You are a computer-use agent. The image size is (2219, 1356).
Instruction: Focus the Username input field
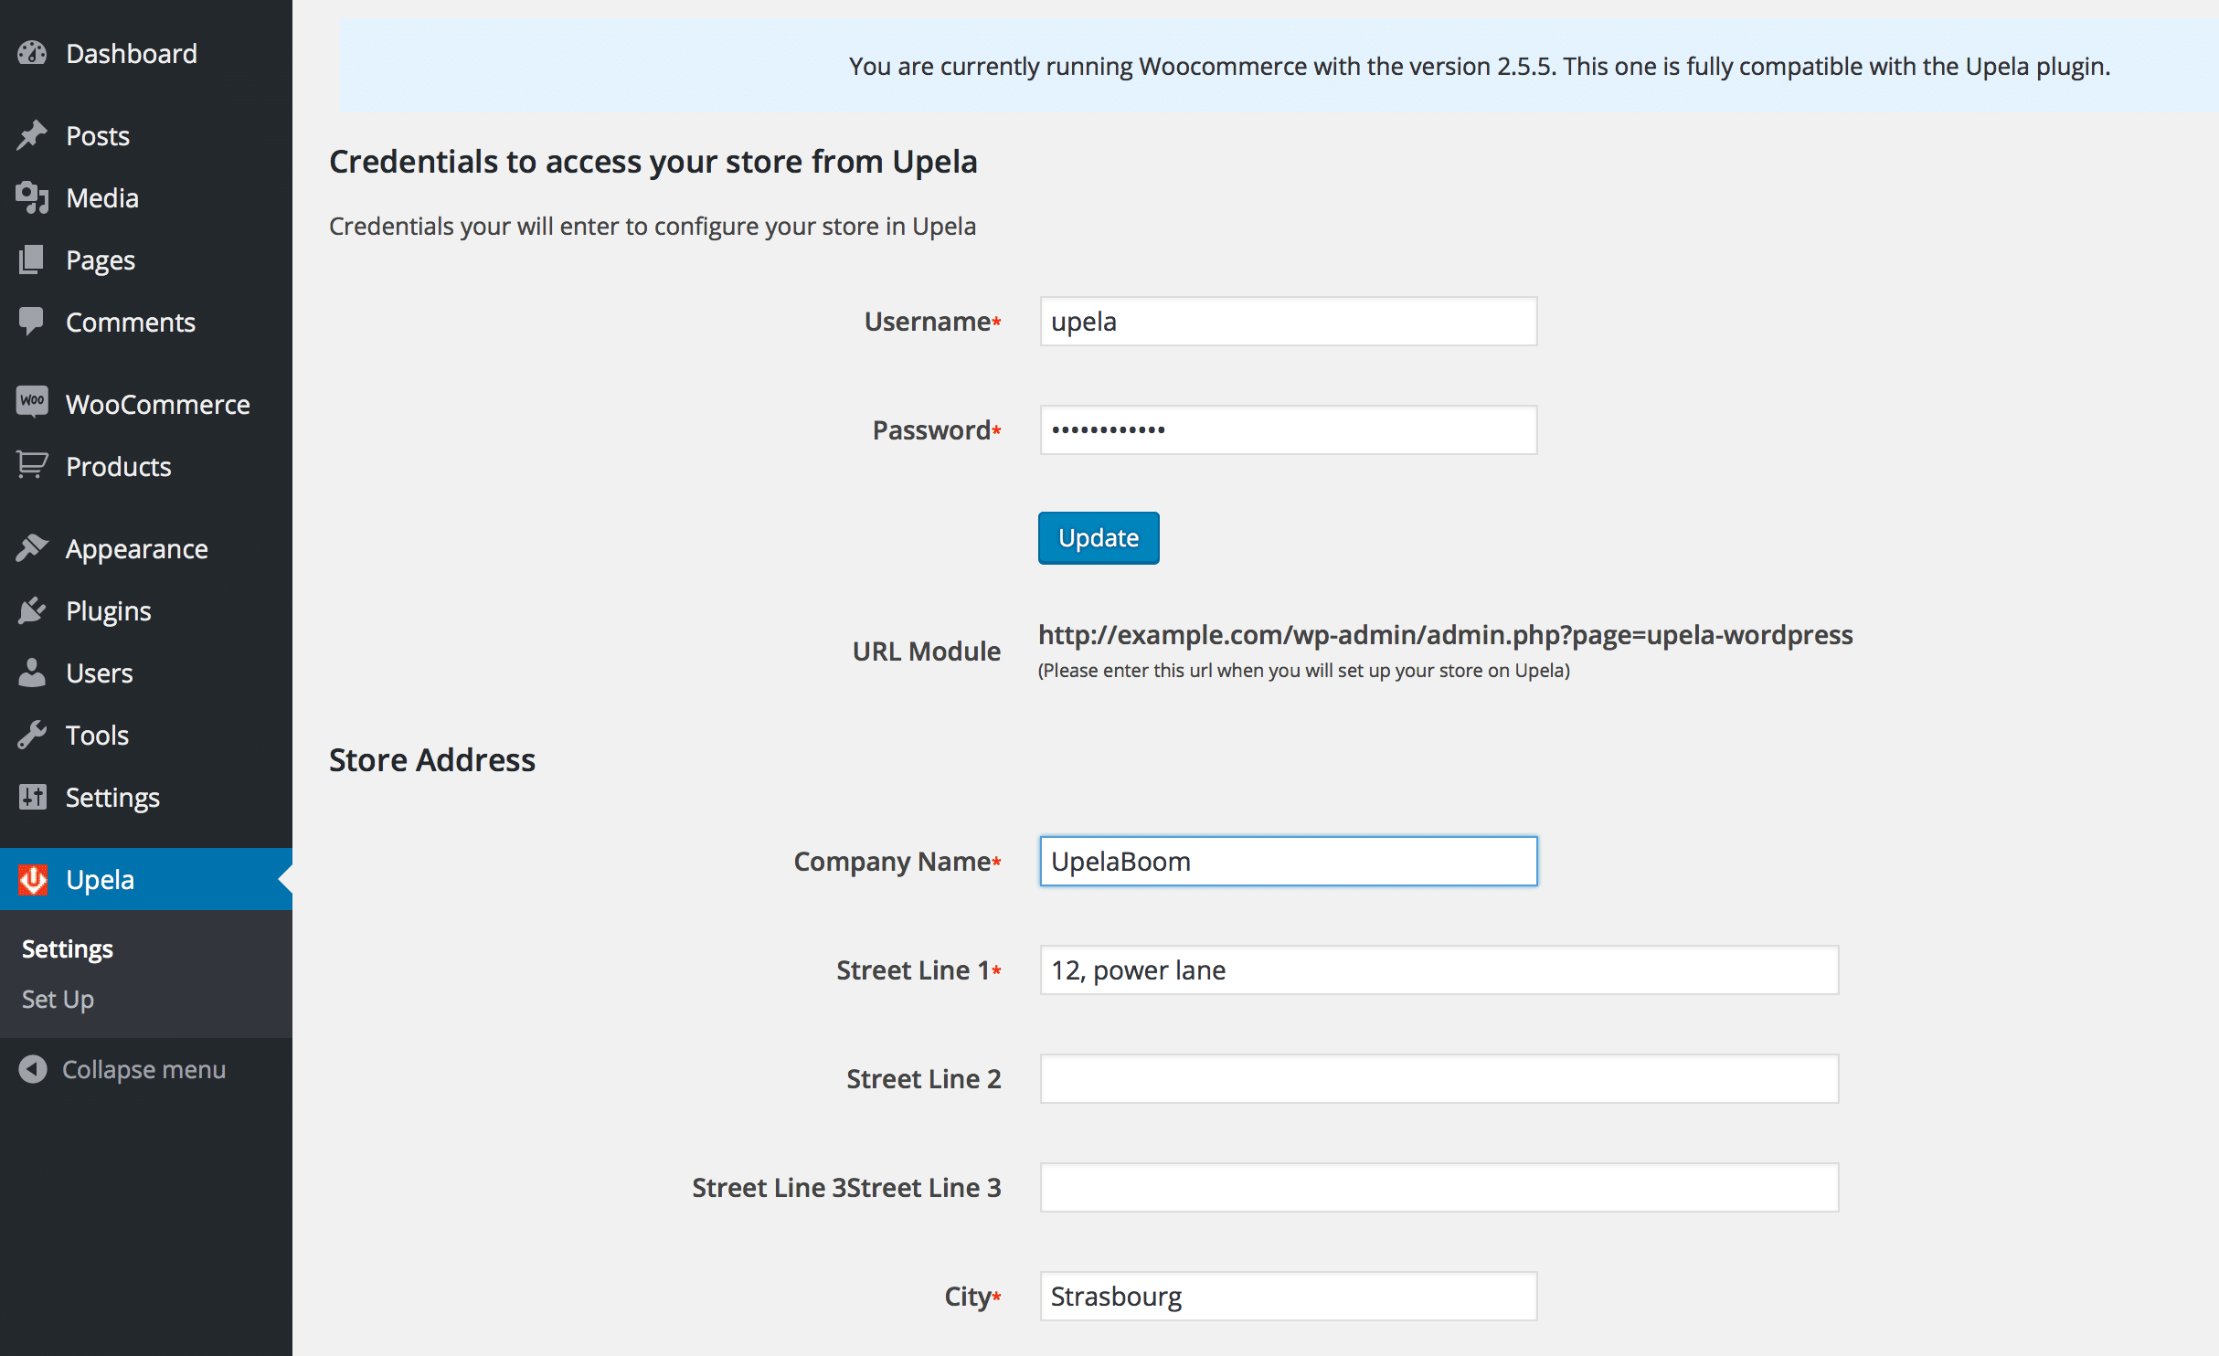1289,322
